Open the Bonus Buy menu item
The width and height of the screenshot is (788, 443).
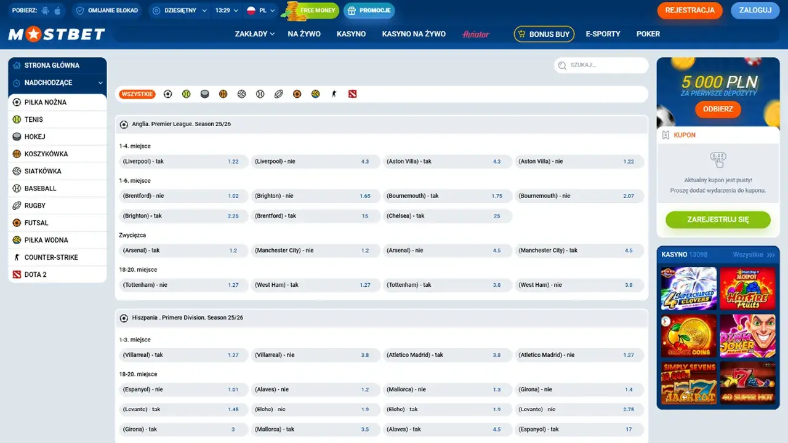(544, 34)
